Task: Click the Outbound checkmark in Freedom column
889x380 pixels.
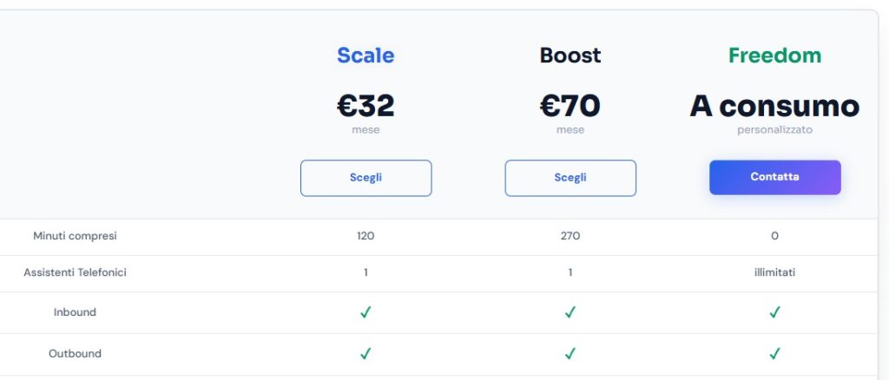Action: [774, 354]
